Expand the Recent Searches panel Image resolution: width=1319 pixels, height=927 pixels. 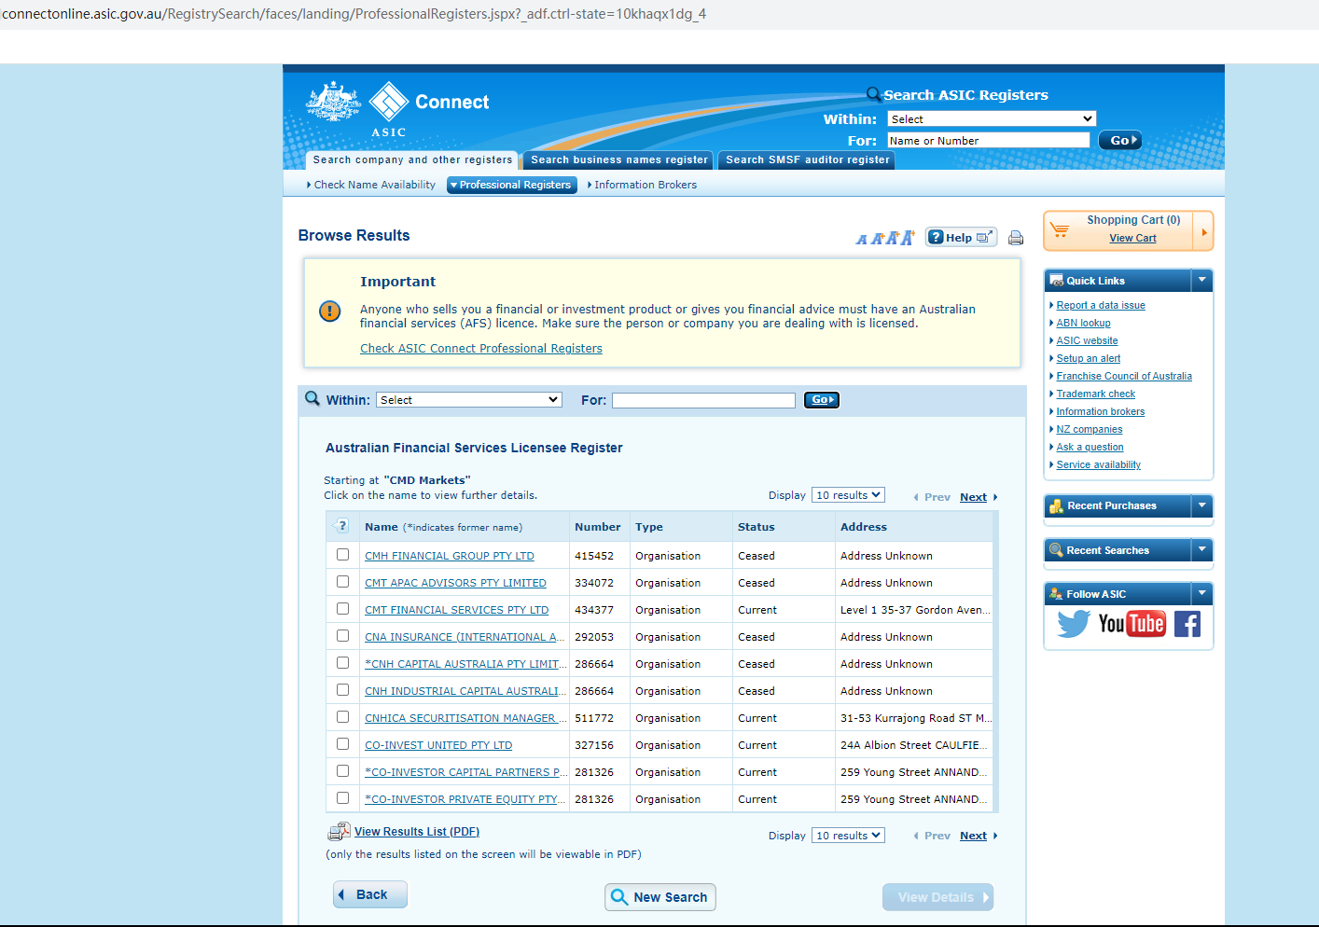click(1202, 550)
